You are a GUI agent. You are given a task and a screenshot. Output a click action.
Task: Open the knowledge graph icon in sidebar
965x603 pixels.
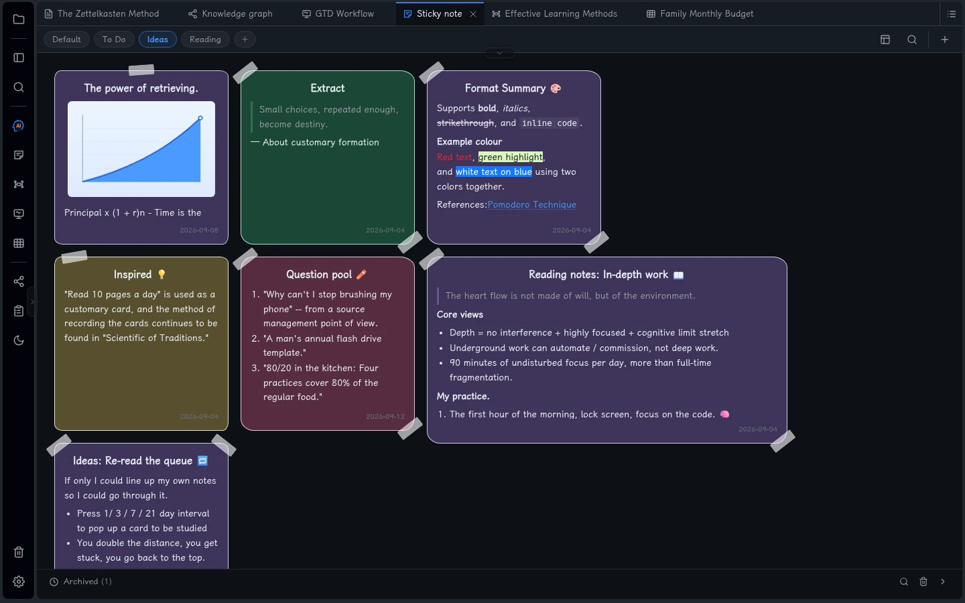click(19, 184)
